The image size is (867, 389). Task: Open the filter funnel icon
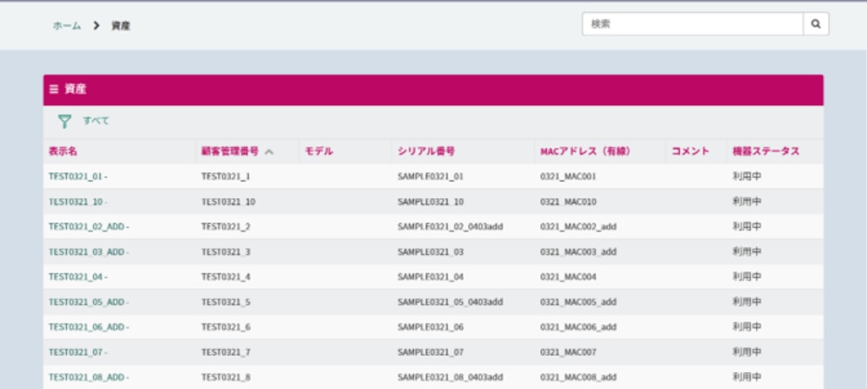coord(64,121)
